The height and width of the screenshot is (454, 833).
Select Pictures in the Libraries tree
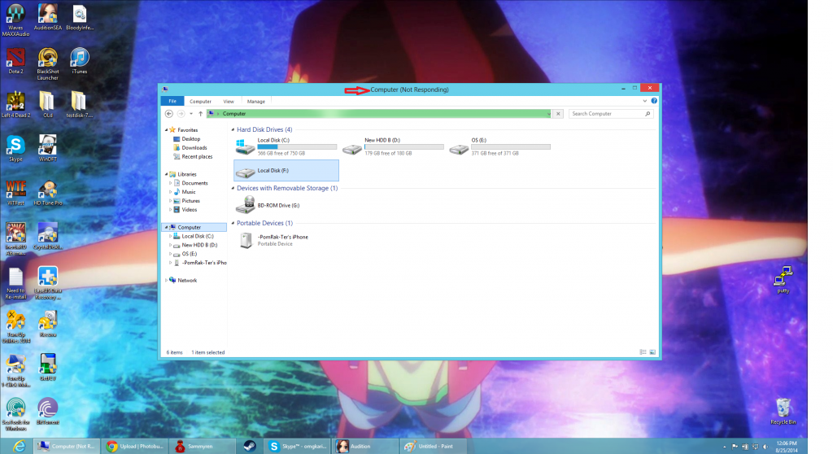190,201
